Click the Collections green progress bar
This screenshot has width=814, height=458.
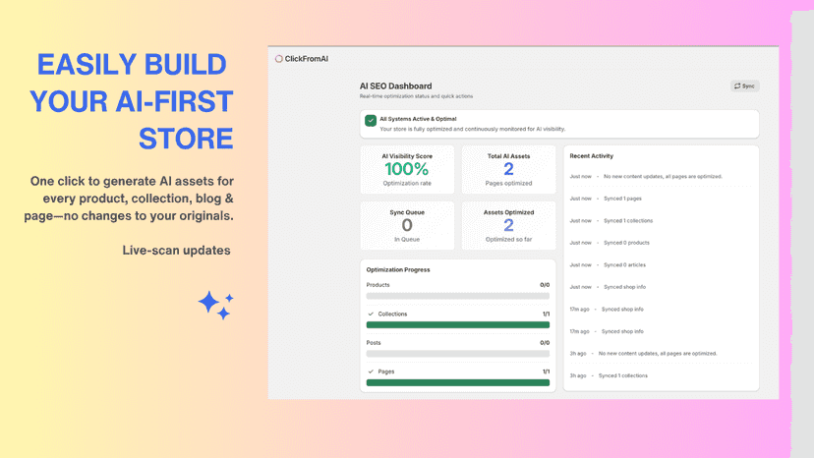[x=458, y=325]
